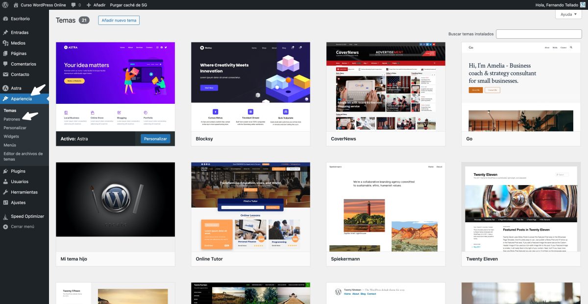The height and width of the screenshot is (304, 588).
Task: Select the Twenty Fifteen theme thumbnail
Action: tap(116, 293)
